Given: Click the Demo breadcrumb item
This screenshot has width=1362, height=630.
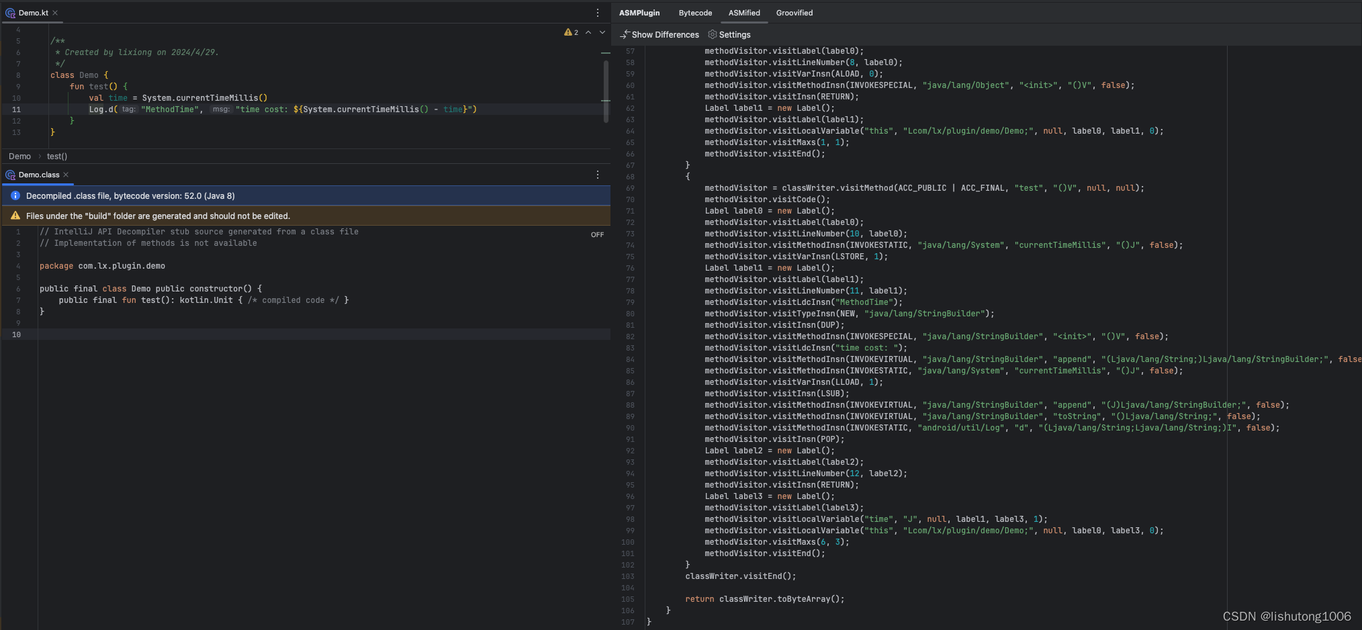Looking at the screenshot, I should pos(19,156).
